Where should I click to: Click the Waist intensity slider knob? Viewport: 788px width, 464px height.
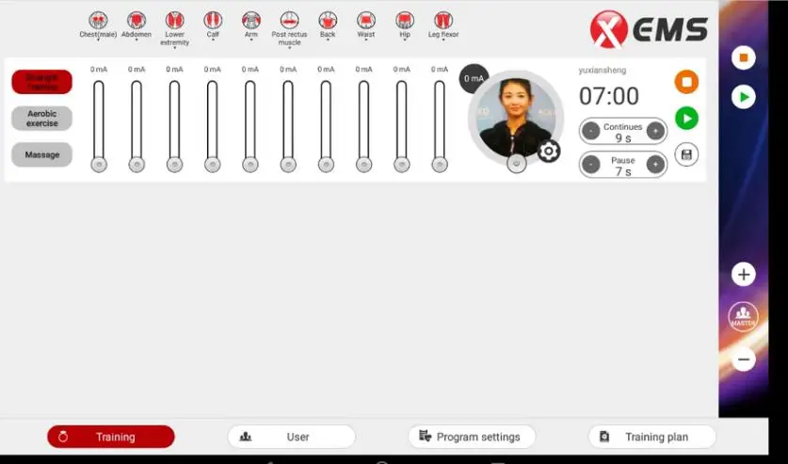tap(363, 165)
